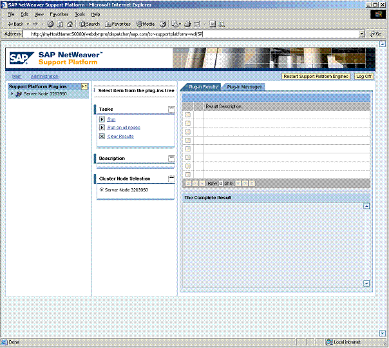Viewport: 389px width, 348px height.
Task: Click the SAP logo in the banner
Action: pos(22,58)
